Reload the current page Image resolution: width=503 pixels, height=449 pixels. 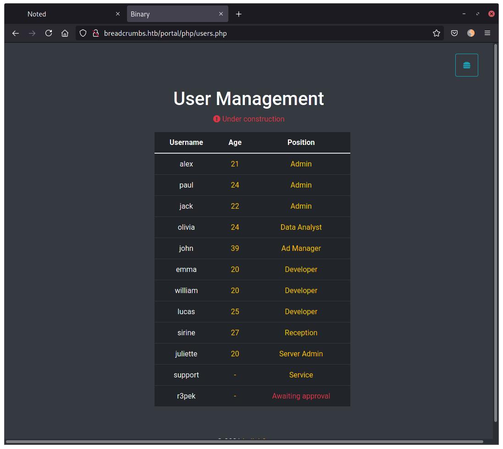pyautogui.click(x=49, y=33)
